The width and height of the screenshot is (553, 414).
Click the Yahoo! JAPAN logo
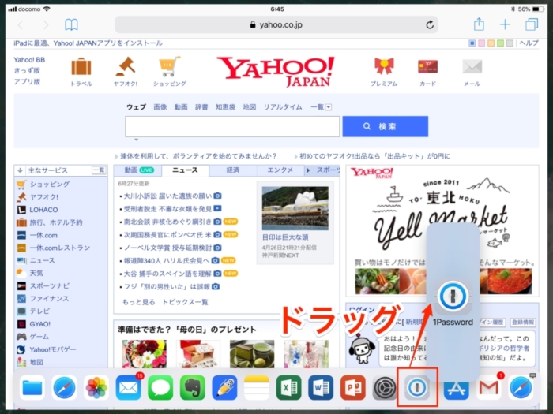pyautogui.click(x=276, y=72)
